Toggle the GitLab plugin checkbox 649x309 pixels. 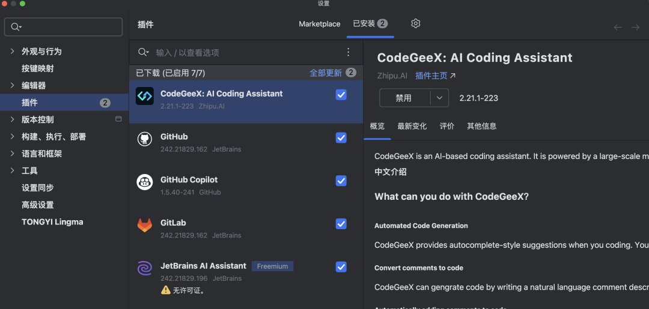click(x=341, y=223)
